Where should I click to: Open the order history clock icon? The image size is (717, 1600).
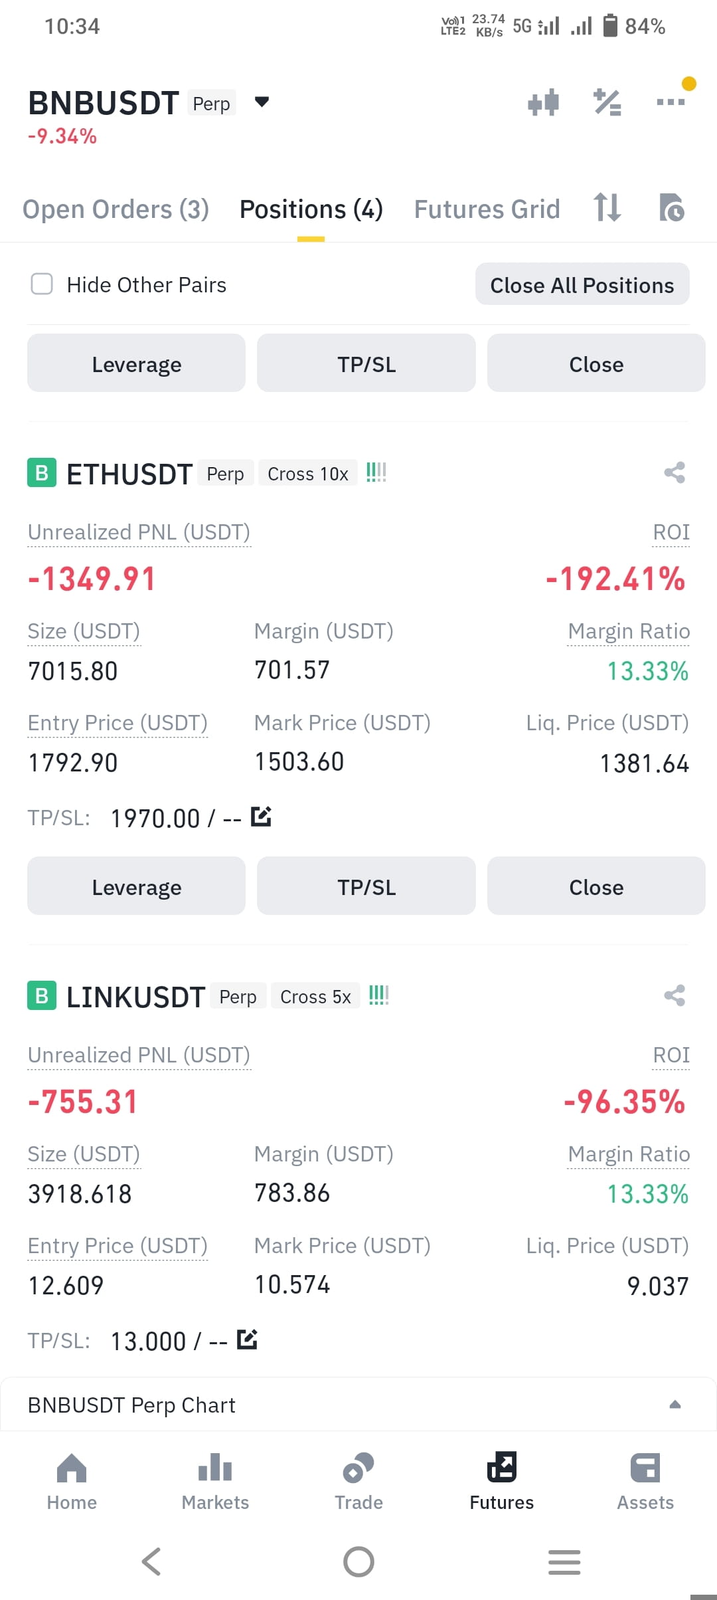pos(671,207)
